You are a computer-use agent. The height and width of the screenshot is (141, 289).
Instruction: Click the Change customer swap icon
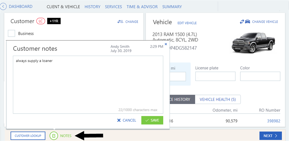(x=120, y=22)
